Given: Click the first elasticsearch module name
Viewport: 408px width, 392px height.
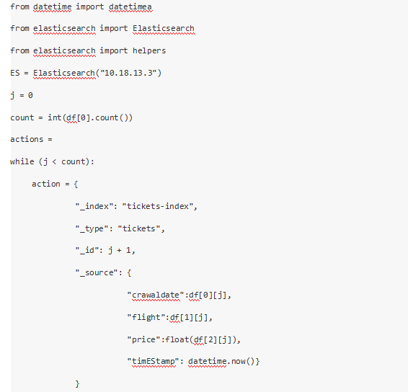Looking at the screenshot, I should point(64,28).
